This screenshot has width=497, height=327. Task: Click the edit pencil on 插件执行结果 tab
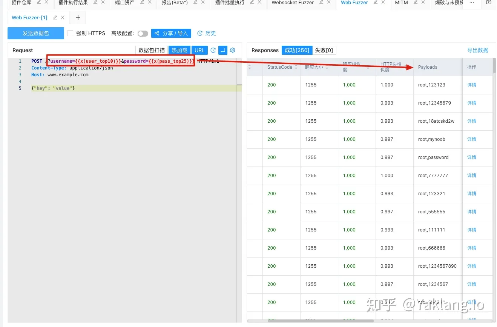95,2
